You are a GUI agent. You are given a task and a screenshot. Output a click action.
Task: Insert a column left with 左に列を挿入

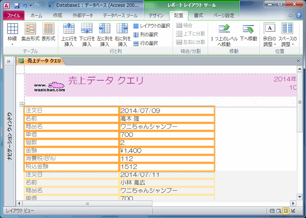tap(104, 35)
